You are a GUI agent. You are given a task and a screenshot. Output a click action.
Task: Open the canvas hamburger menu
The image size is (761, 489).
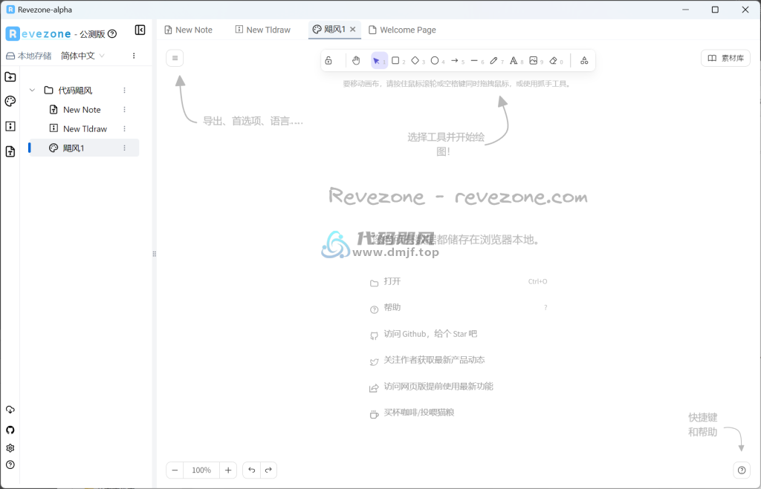coord(175,58)
